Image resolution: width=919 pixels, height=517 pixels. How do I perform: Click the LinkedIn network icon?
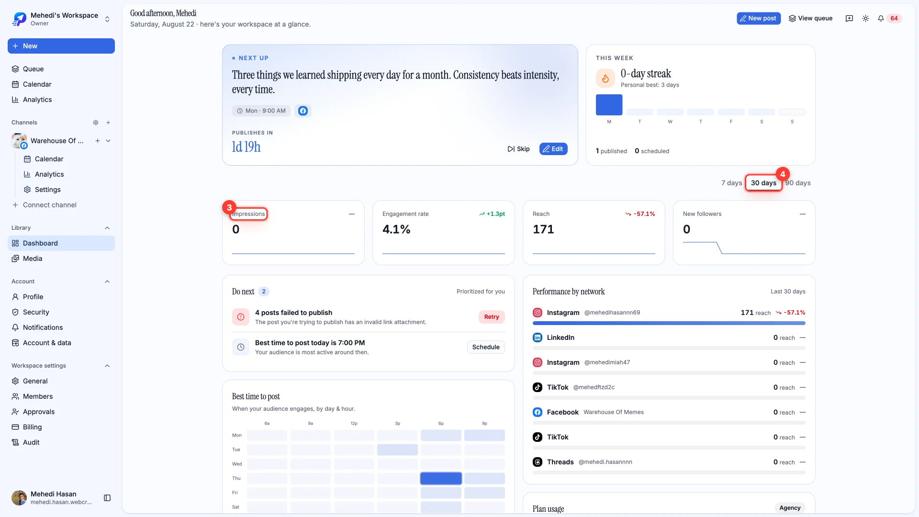click(x=538, y=337)
